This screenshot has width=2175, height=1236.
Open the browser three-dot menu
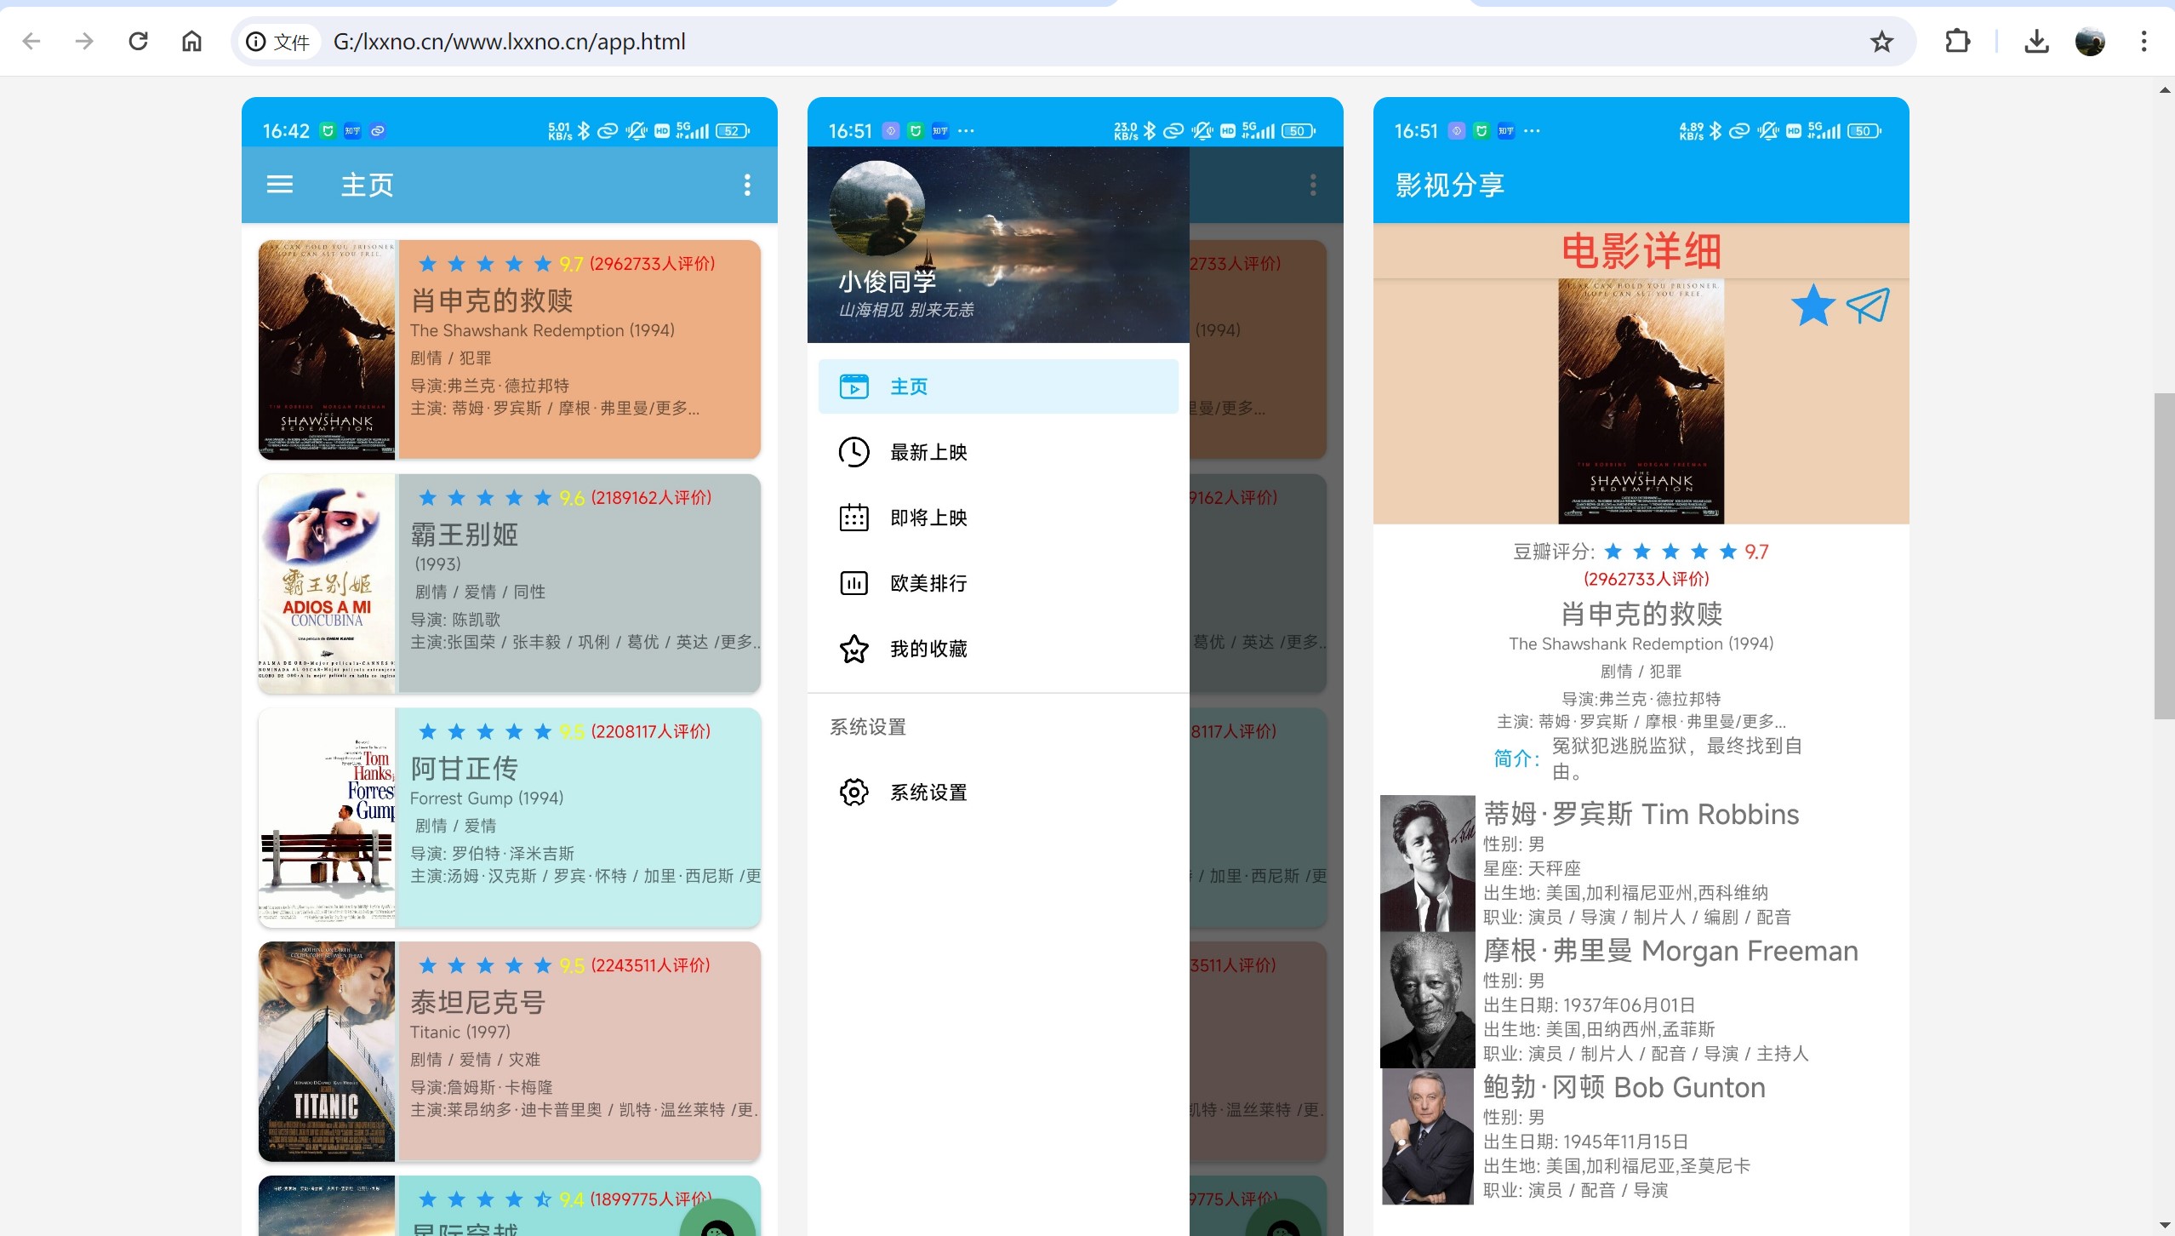(2144, 41)
